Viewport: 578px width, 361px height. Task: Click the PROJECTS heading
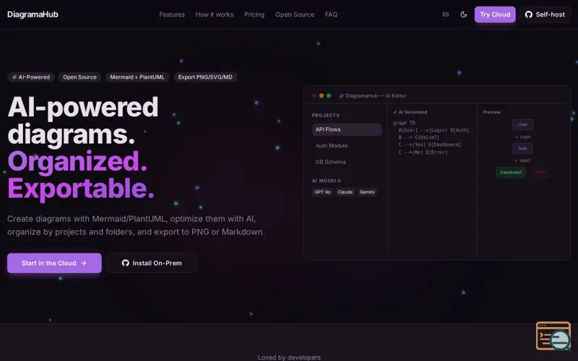click(326, 116)
